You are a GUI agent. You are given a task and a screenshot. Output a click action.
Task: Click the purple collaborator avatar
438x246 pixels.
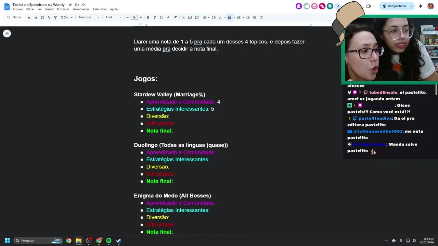pos(299,6)
